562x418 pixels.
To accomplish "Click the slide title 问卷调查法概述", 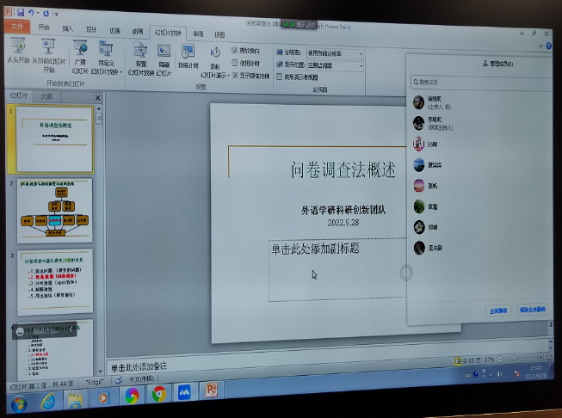I will pos(343,169).
